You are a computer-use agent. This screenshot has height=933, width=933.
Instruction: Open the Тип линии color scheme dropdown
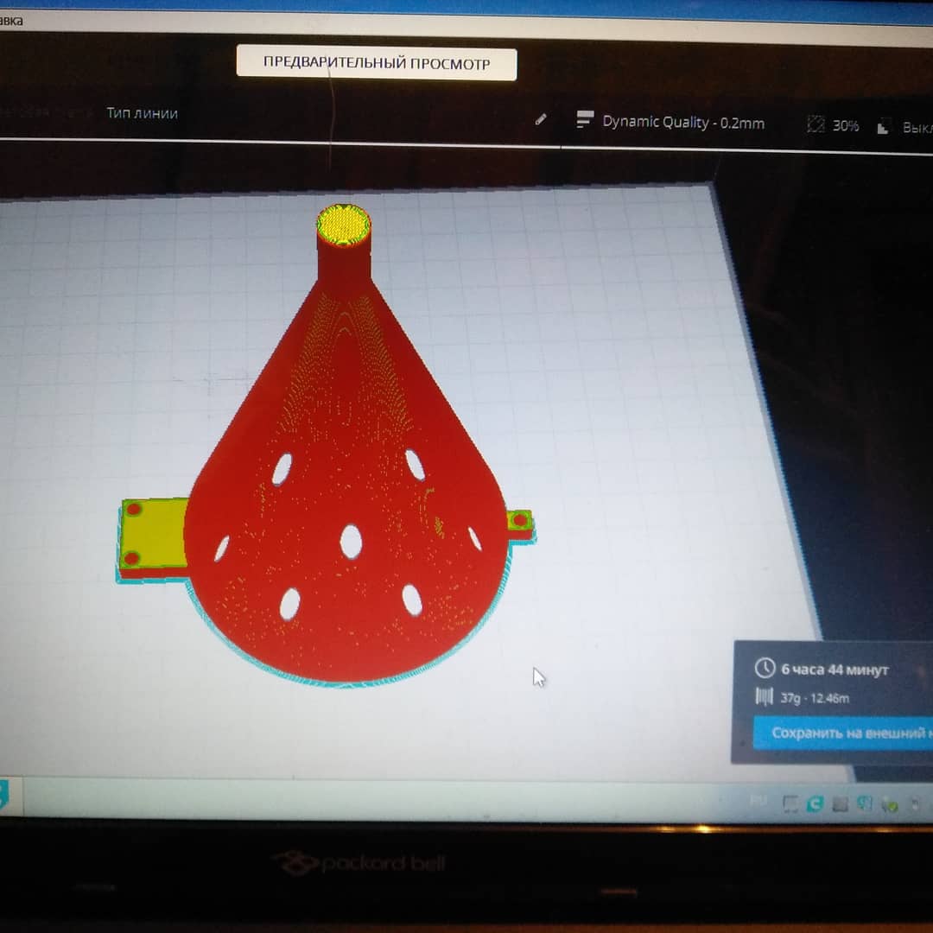(x=142, y=113)
